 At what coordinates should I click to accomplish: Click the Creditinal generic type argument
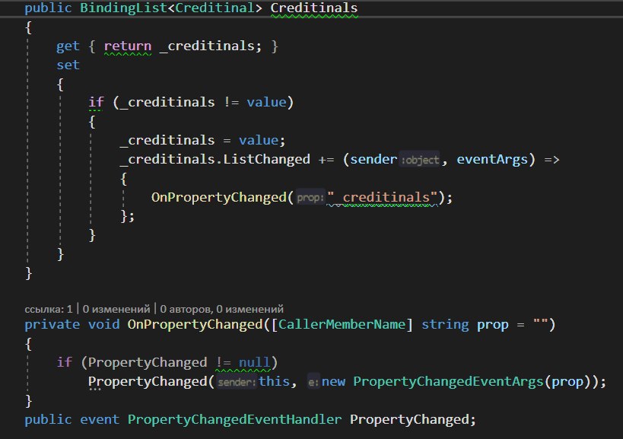(215, 8)
